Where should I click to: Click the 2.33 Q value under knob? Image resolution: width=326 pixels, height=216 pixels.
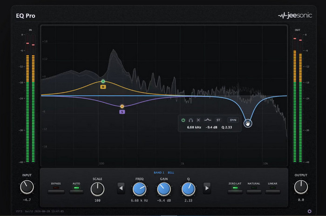point(188,201)
